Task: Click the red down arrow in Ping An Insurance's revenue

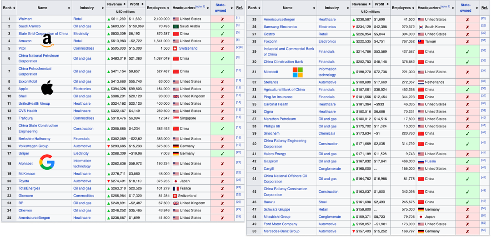Action: pos(354,97)
